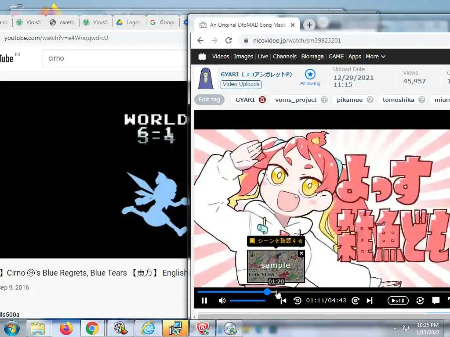The image size is (450, 337).
Task: Toggle repeat playback in player
Action: click(x=420, y=301)
